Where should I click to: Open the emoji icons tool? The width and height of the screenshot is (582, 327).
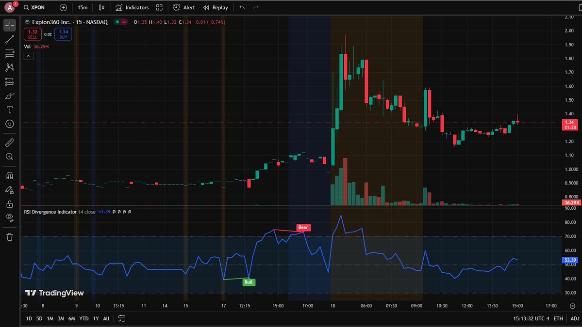10,124
